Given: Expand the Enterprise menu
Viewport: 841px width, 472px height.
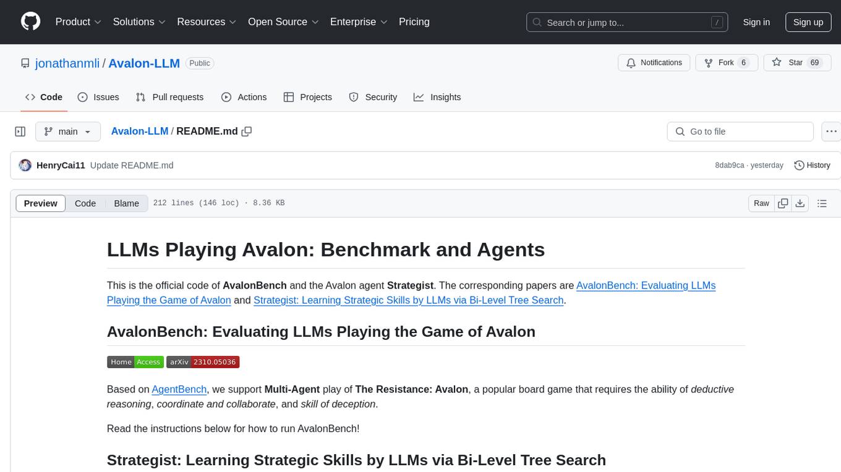Looking at the screenshot, I should [x=359, y=22].
